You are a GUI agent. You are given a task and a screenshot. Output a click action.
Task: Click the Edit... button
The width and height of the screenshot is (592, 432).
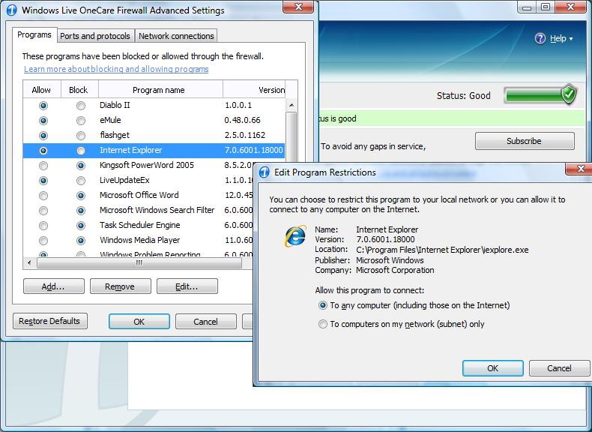click(187, 286)
